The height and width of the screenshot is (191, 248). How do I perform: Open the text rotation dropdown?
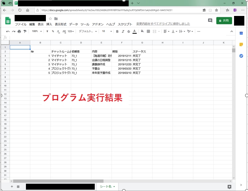point(190,32)
